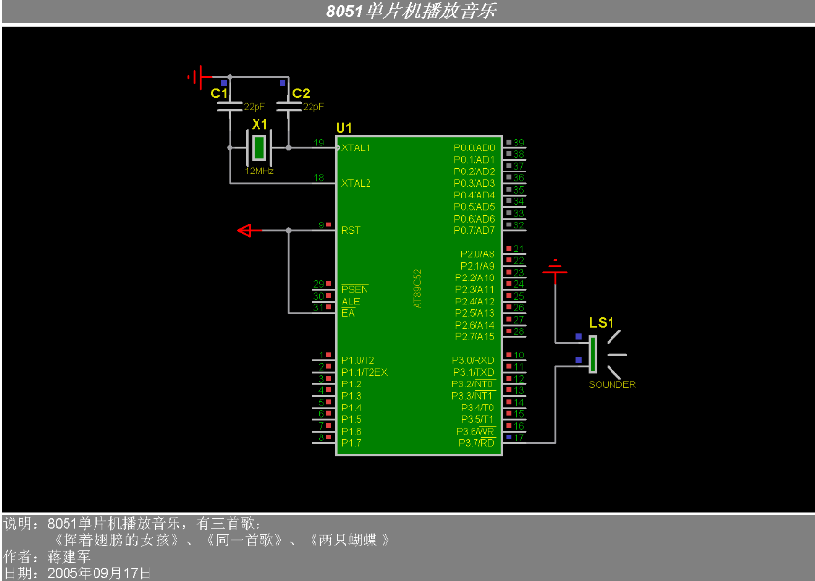Select capacitor C2 symbol
Image resolution: width=815 pixels, height=581 pixels.
(x=288, y=107)
